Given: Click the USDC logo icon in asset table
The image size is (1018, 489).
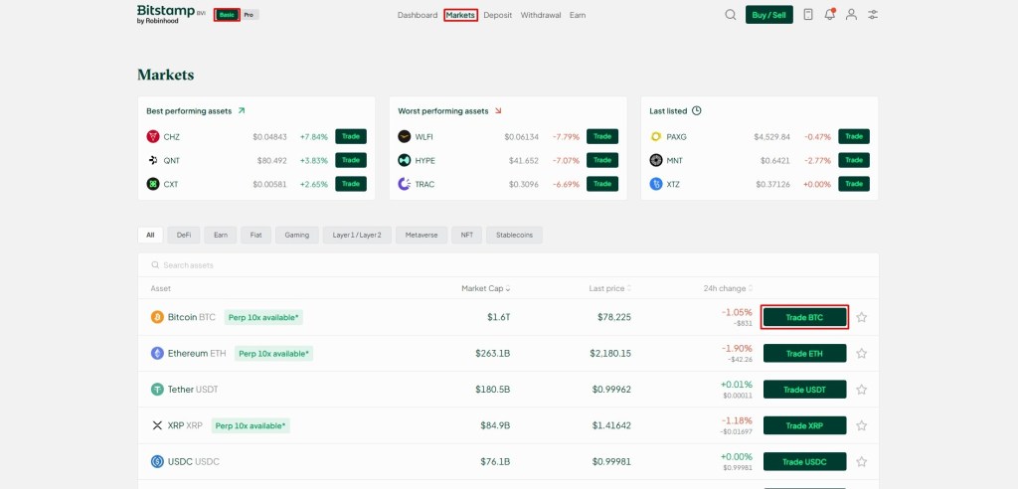Looking at the screenshot, I should click(157, 462).
